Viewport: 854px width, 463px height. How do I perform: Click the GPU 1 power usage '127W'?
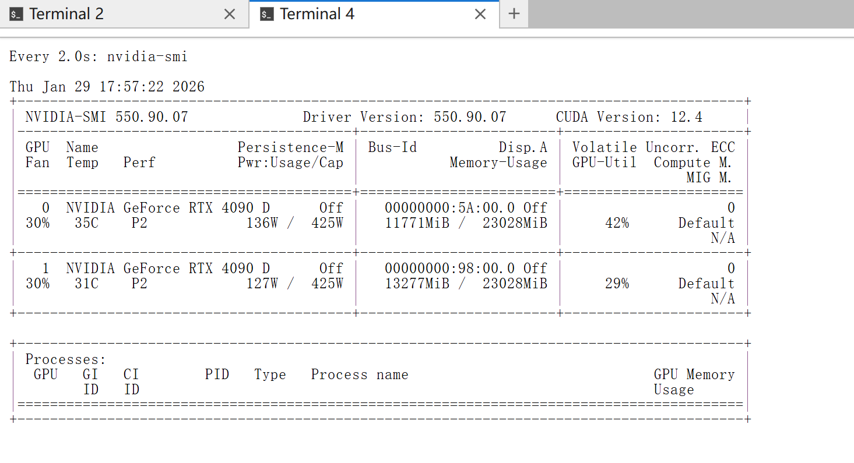point(262,284)
